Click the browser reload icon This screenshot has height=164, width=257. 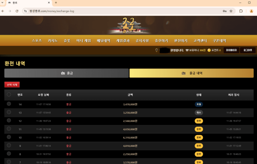pyautogui.click(x=17, y=11)
